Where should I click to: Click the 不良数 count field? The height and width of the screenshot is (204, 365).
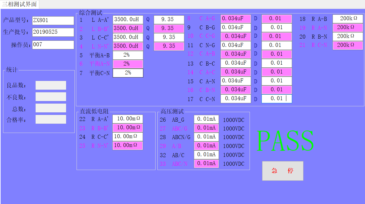[51, 96]
